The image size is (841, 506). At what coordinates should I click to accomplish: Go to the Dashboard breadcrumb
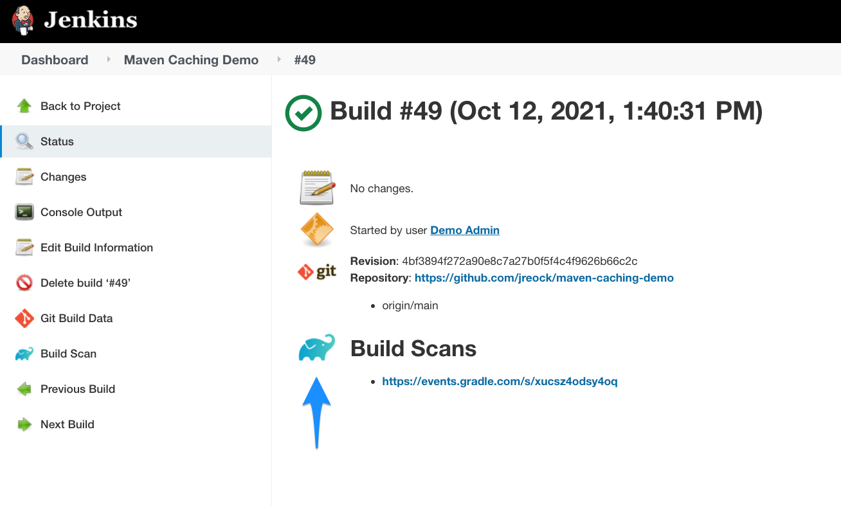[x=55, y=60]
